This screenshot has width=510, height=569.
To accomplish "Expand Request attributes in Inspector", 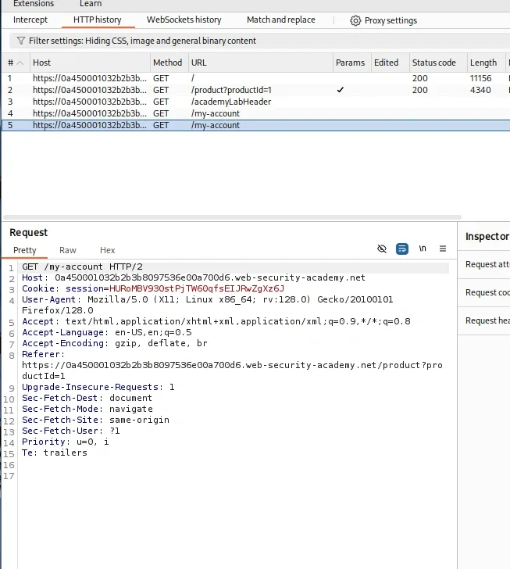I will pyautogui.click(x=484, y=264).
